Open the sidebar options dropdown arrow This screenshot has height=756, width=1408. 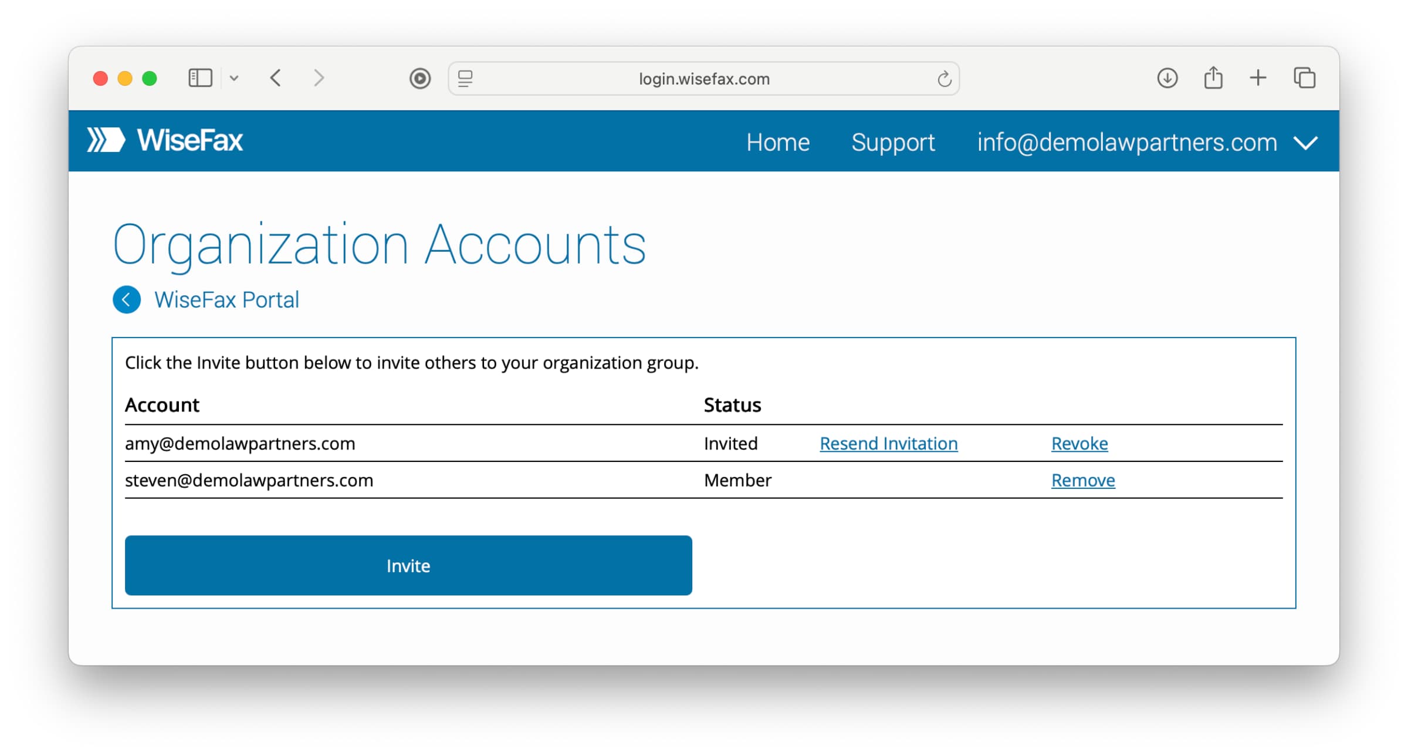(x=234, y=78)
